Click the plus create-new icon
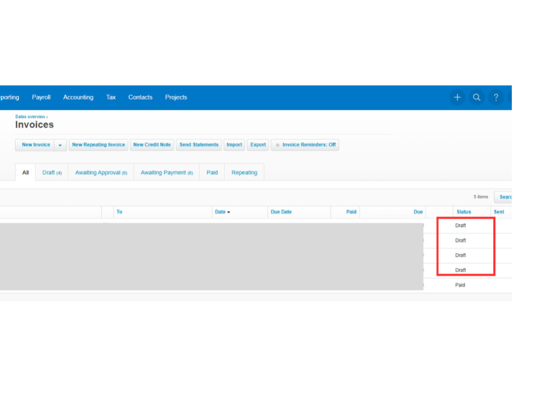 (x=457, y=98)
